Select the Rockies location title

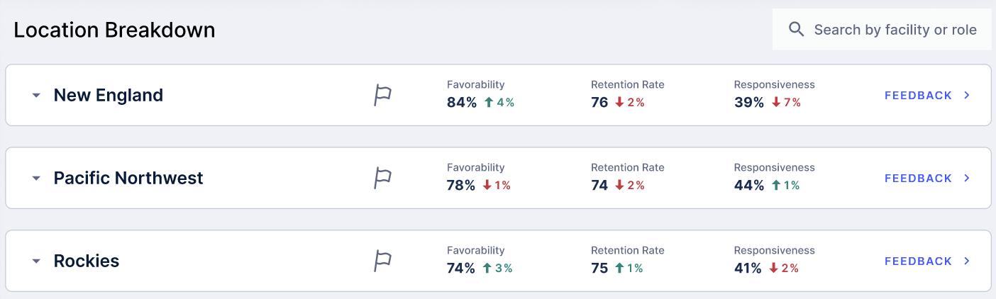coord(87,261)
